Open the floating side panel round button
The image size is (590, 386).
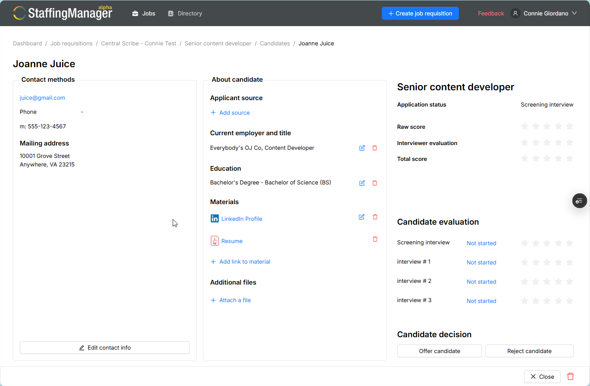(580, 201)
